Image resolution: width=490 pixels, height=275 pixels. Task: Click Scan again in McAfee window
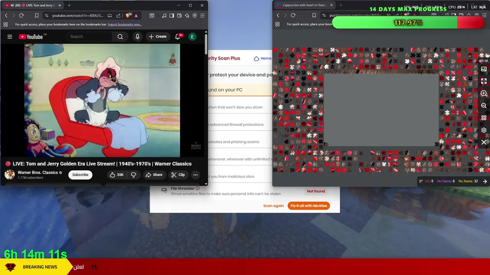(273, 206)
